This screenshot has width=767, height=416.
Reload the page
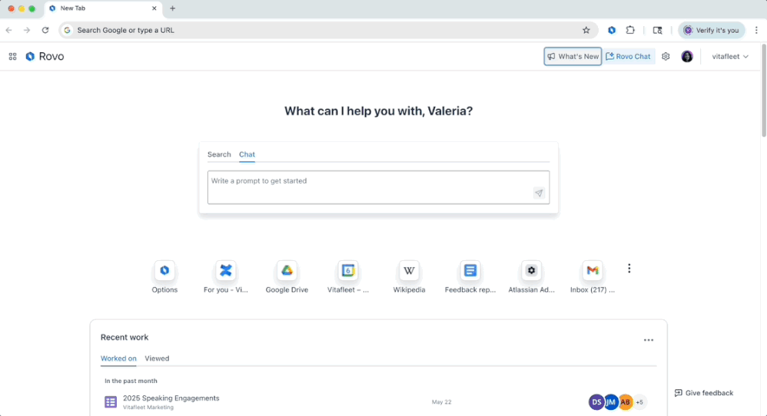45,30
